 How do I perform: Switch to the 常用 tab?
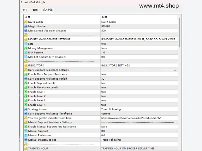point(35,10)
